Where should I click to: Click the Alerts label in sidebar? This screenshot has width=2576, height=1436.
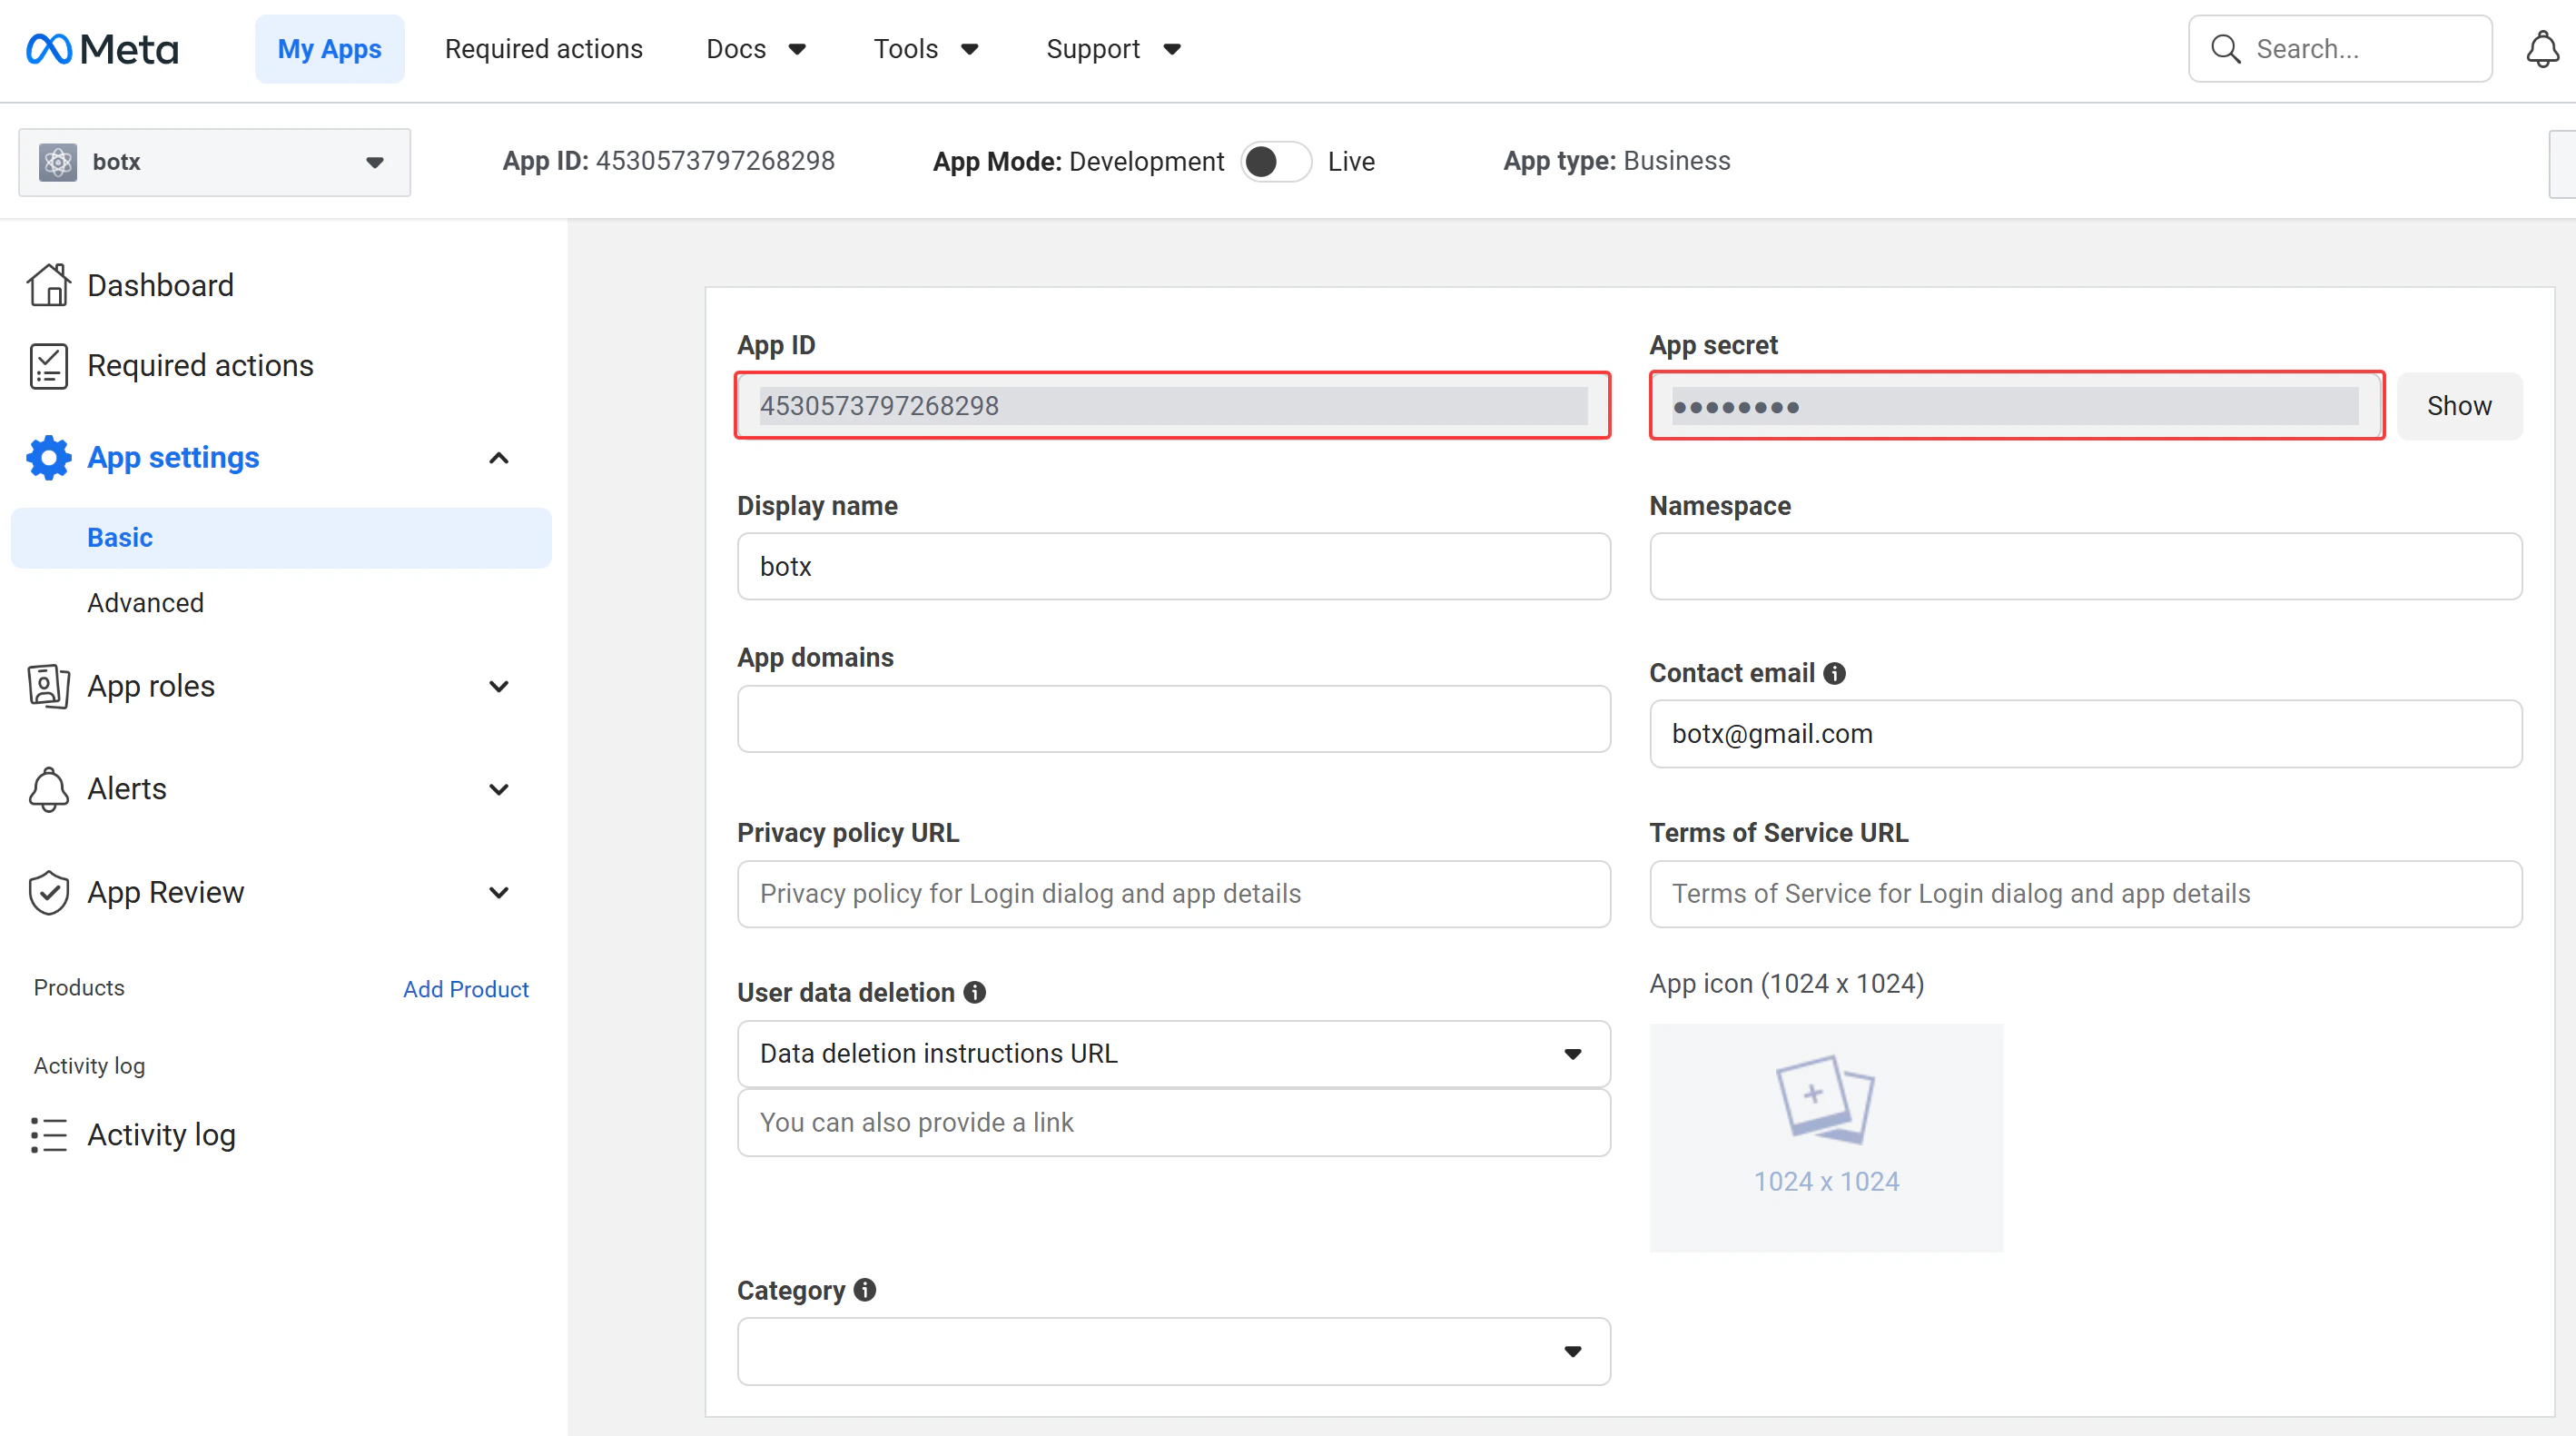pos(126,789)
